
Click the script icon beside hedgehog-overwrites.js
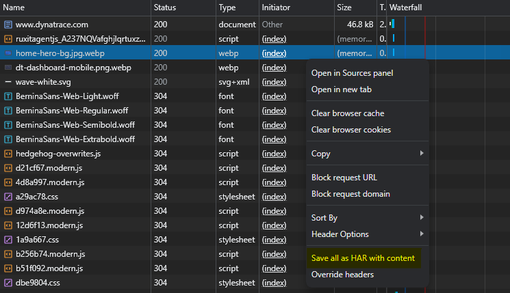click(8, 154)
